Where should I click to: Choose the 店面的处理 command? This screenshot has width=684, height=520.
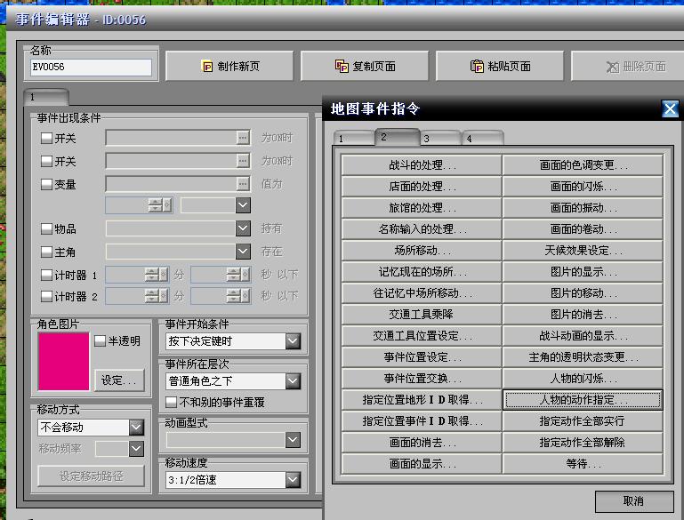[422, 187]
